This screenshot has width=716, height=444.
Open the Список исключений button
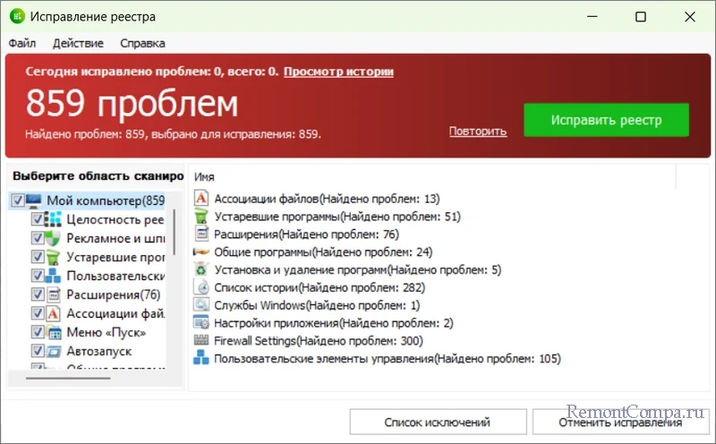tap(437, 422)
